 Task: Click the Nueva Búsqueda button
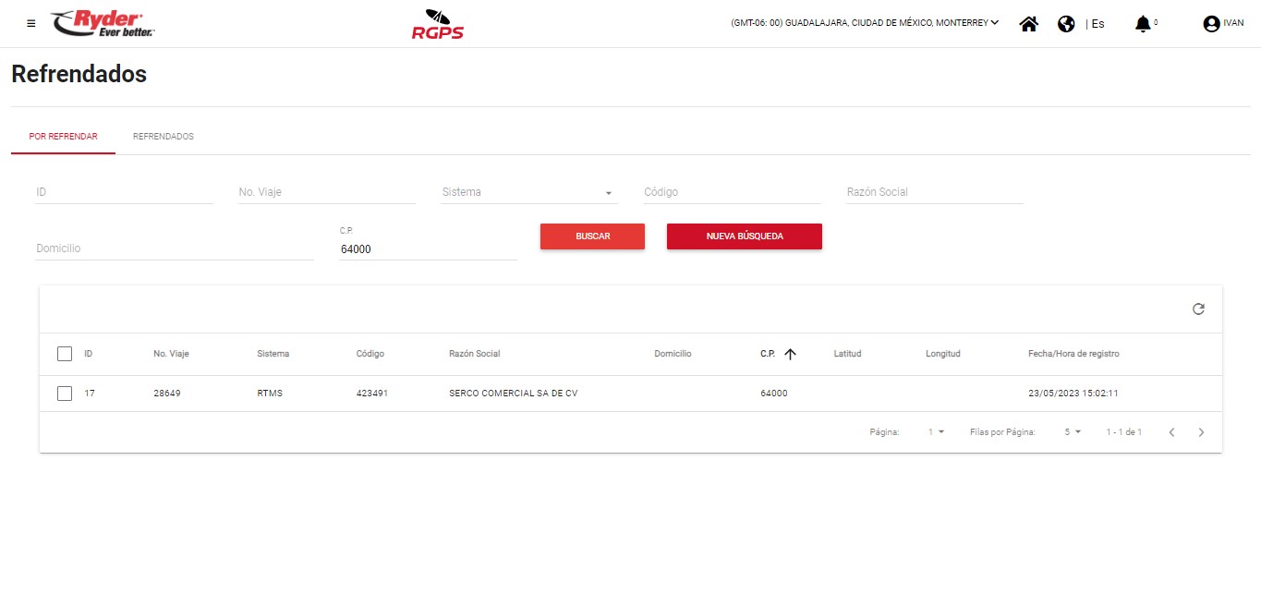(x=744, y=236)
